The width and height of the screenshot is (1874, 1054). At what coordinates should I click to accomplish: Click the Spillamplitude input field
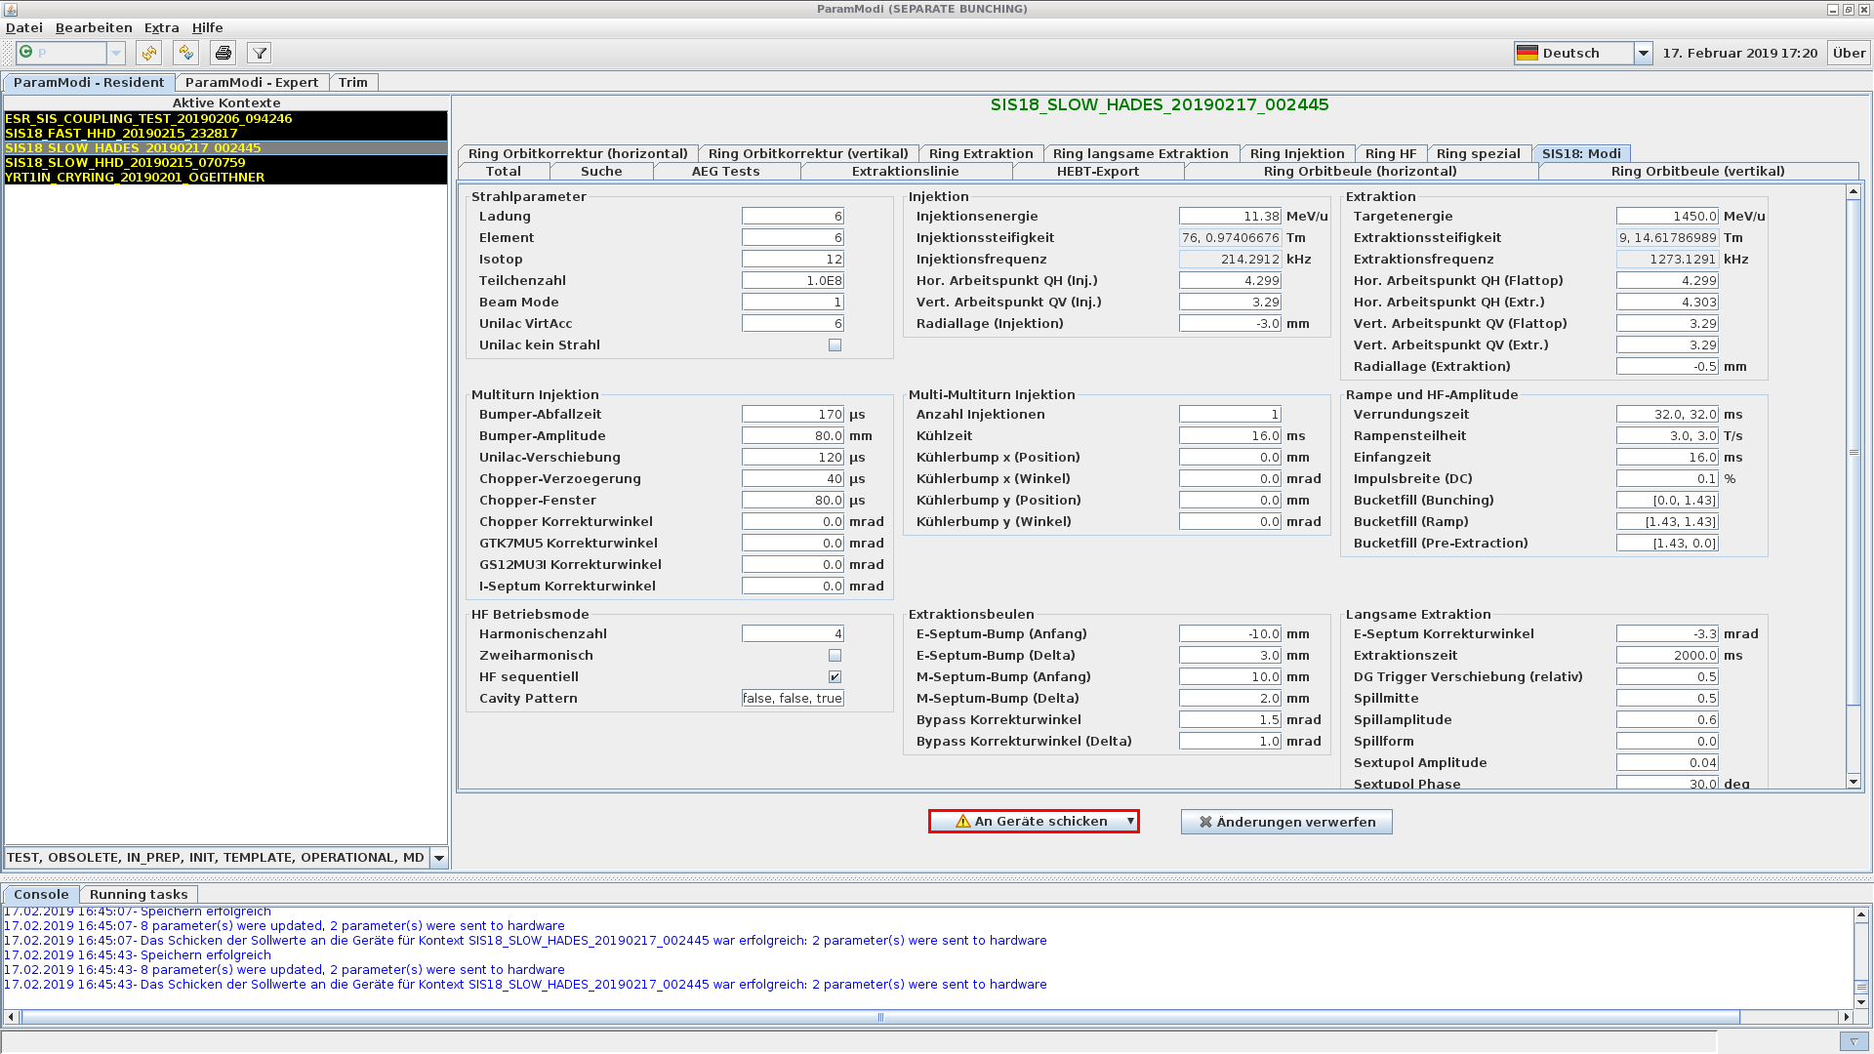(x=1667, y=720)
